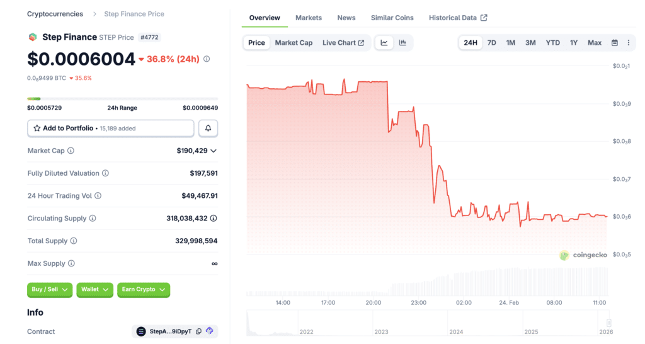The height and width of the screenshot is (344, 645).
Task: Click the StepA...9iDpyT contract address
Action: coord(171,331)
